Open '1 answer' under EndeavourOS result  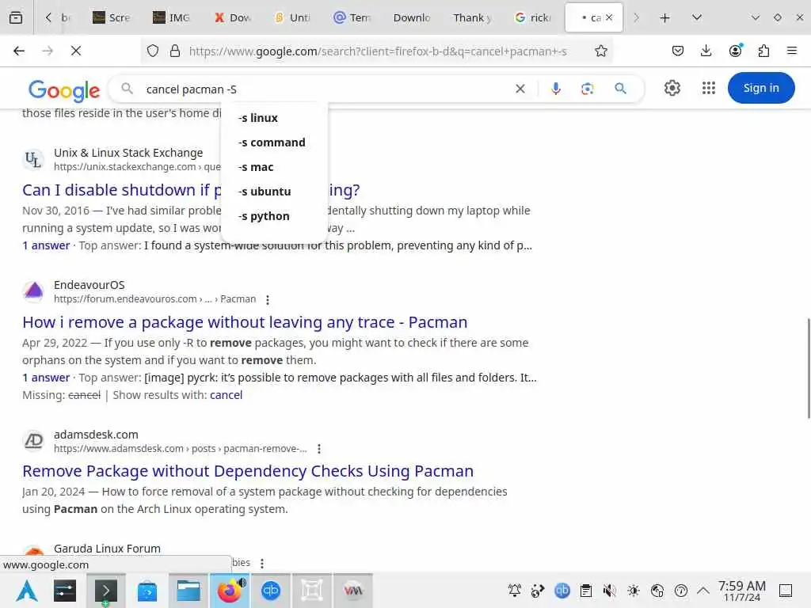click(x=46, y=378)
